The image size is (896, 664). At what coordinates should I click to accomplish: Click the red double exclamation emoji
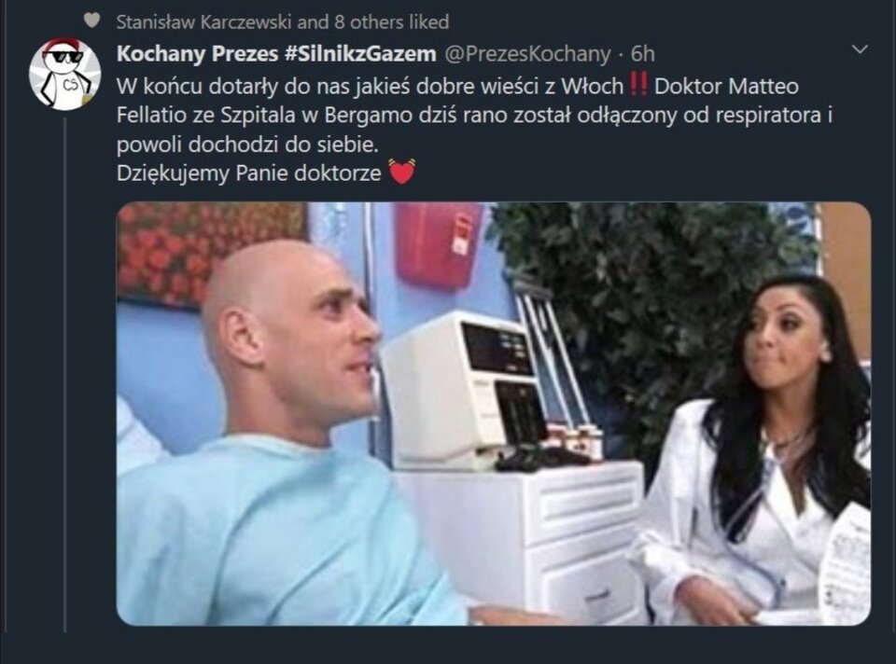point(638,85)
